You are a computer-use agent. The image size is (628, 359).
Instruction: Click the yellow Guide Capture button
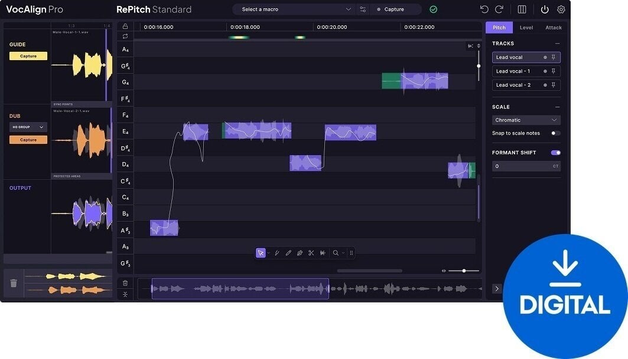click(x=28, y=56)
